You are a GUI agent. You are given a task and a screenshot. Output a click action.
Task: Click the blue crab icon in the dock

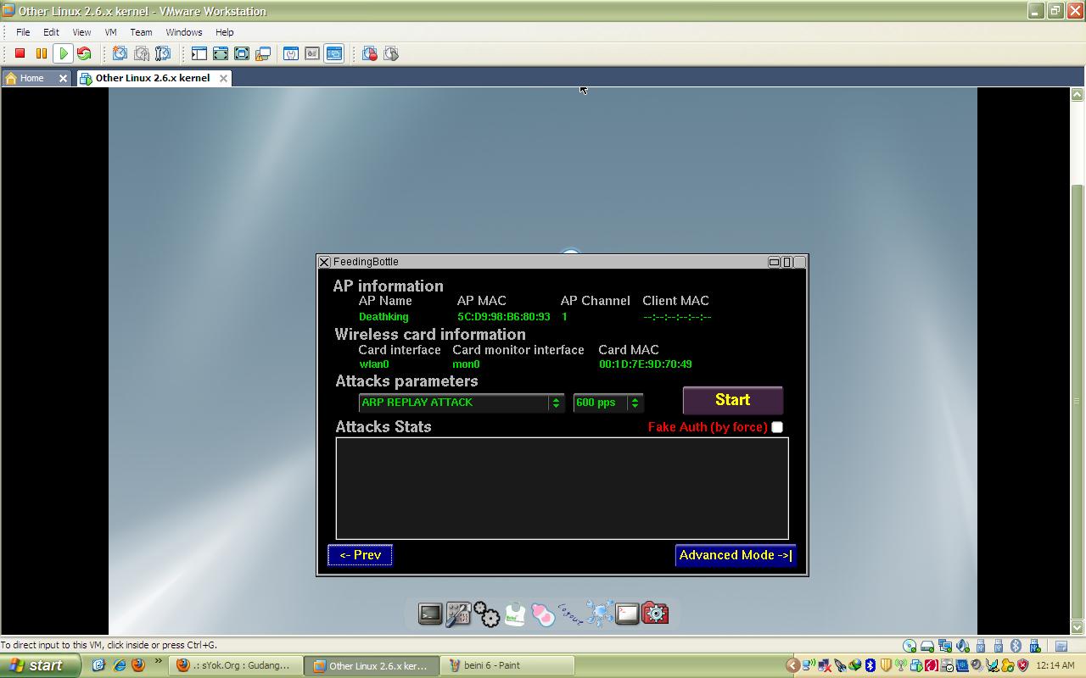(599, 614)
